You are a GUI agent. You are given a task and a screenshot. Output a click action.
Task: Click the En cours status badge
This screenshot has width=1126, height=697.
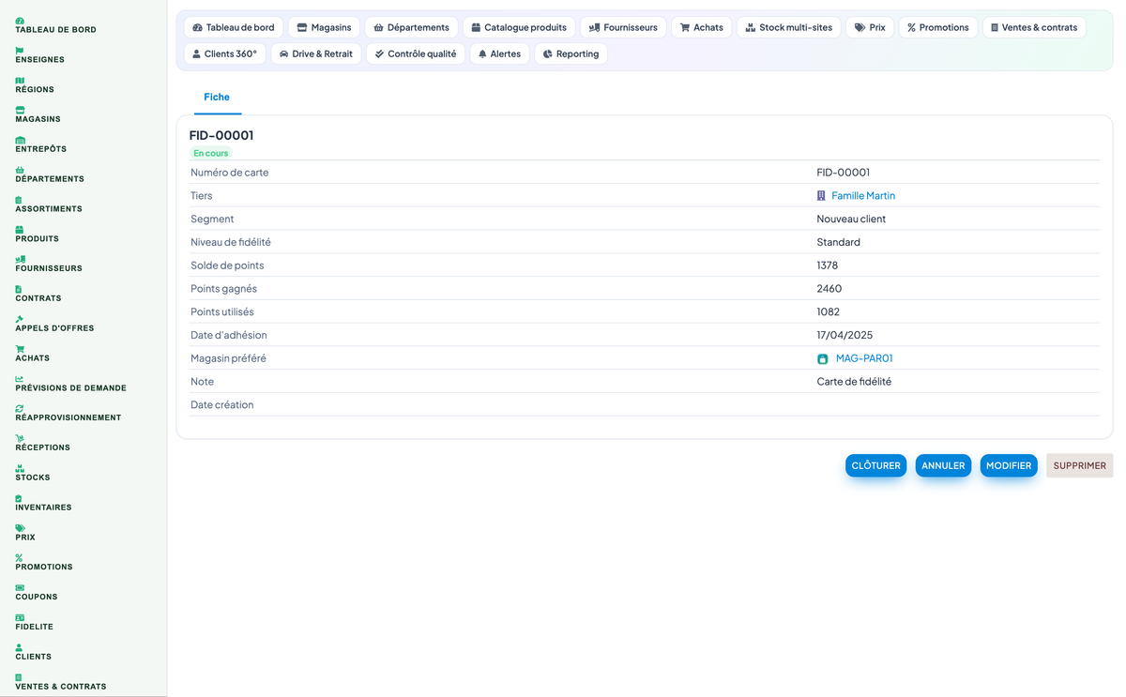click(211, 153)
